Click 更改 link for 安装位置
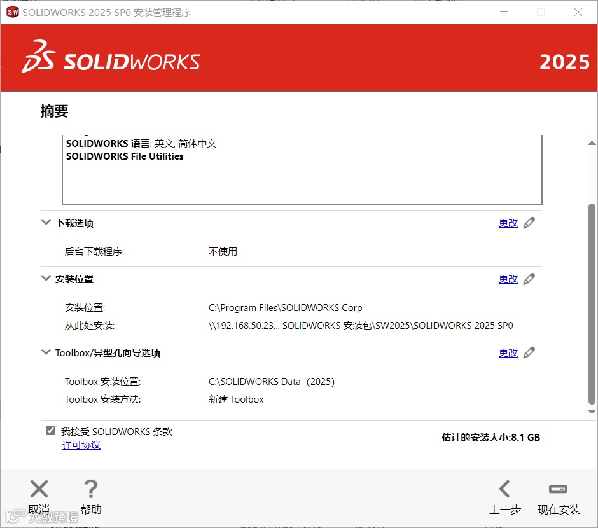Image resolution: width=598 pixels, height=528 pixels. [508, 279]
